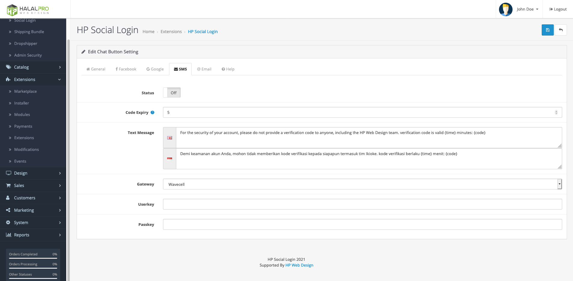Image resolution: width=573 pixels, height=281 pixels.
Task: Go to Home breadcrumb
Action: tap(148, 32)
